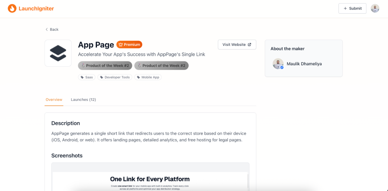Screen dimensions: 388x191
Task: Select the Mobile App tag
Action: pos(148,77)
